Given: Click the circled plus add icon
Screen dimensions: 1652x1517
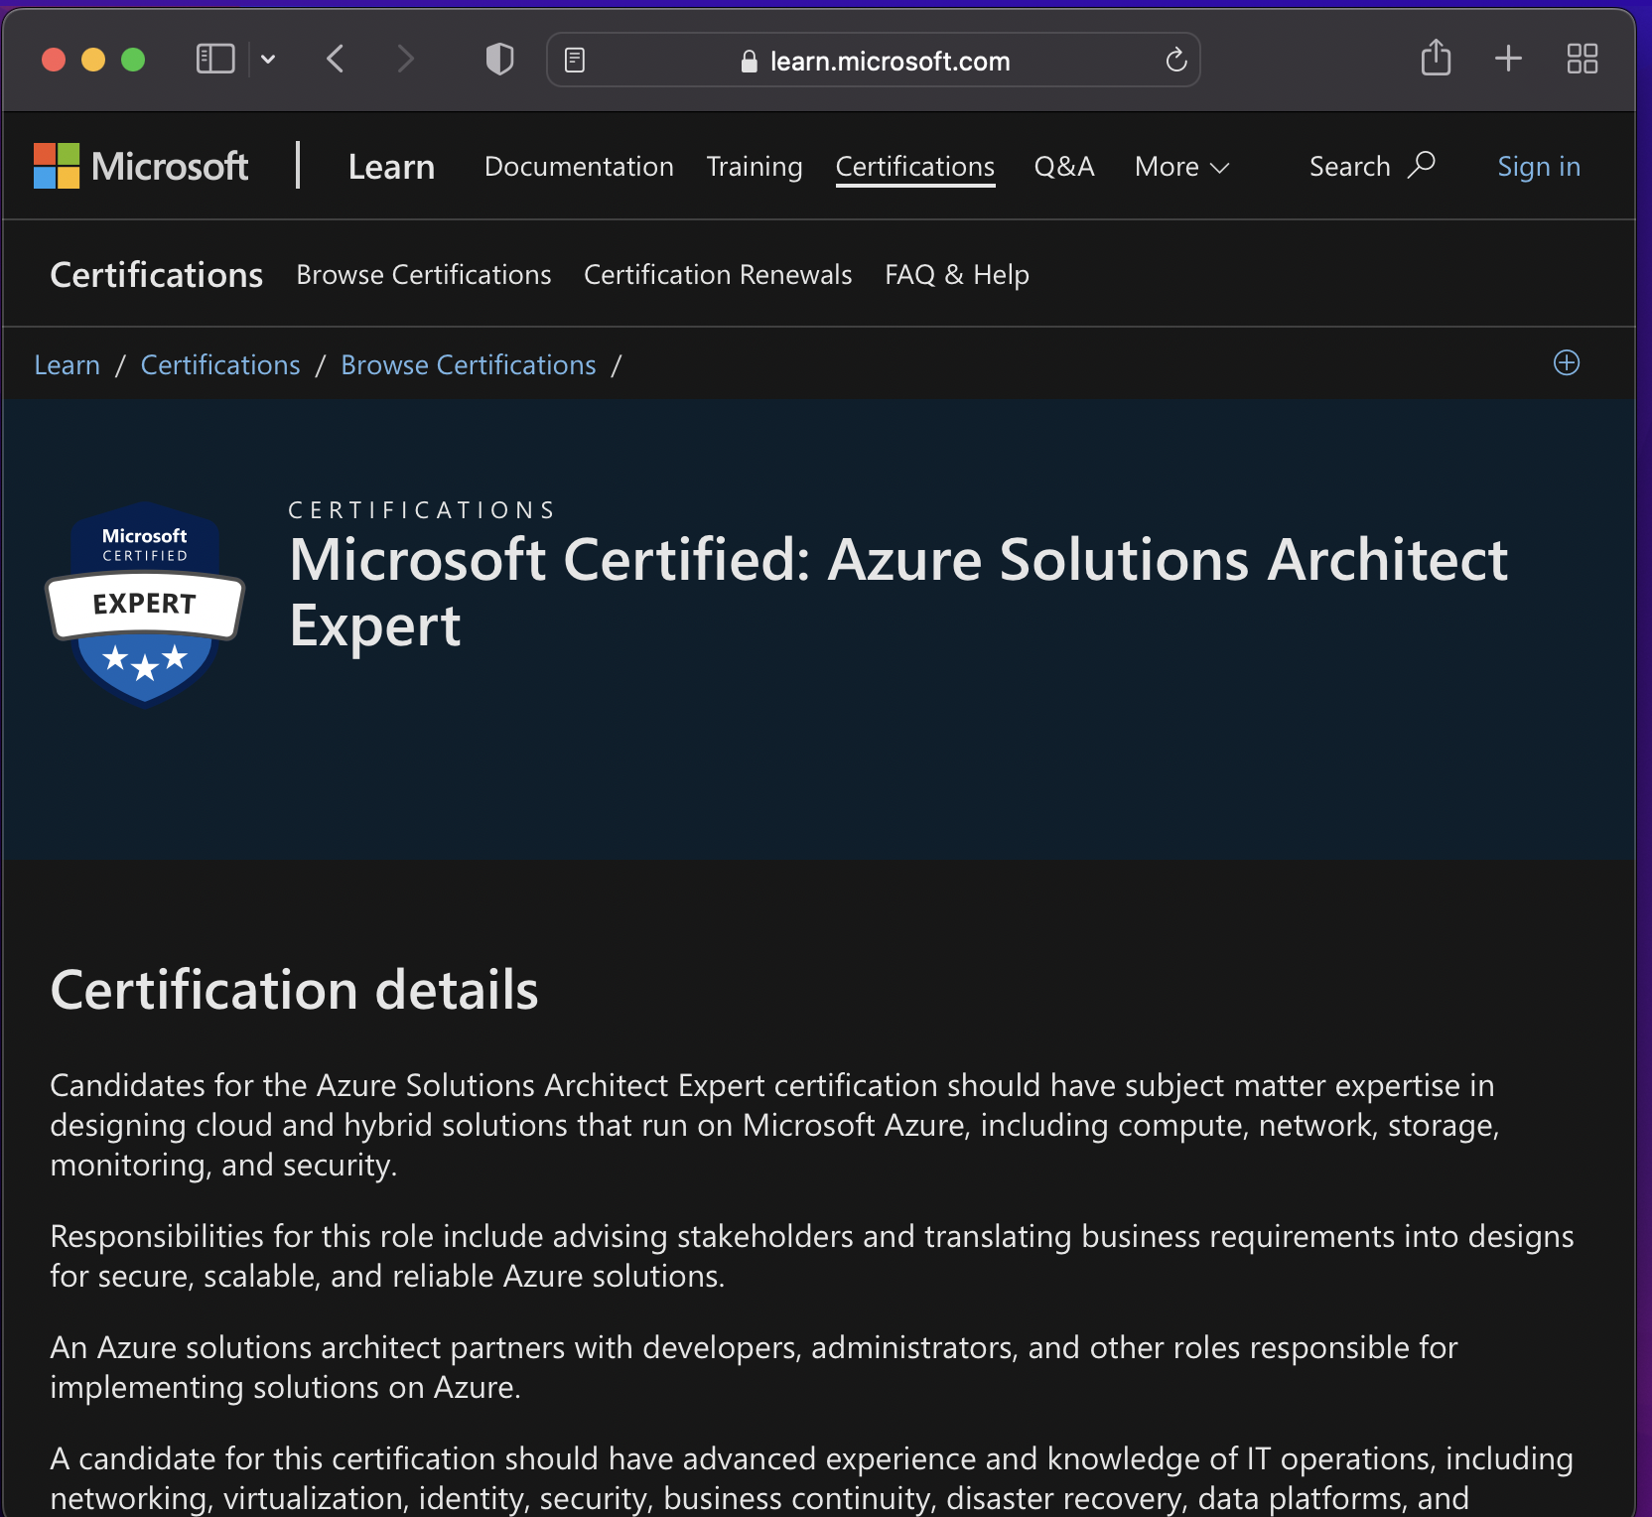Looking at the screenshot, I should pos(1566,363).
